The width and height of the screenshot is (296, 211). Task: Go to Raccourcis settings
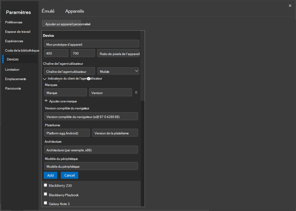[x=13, y=88]
